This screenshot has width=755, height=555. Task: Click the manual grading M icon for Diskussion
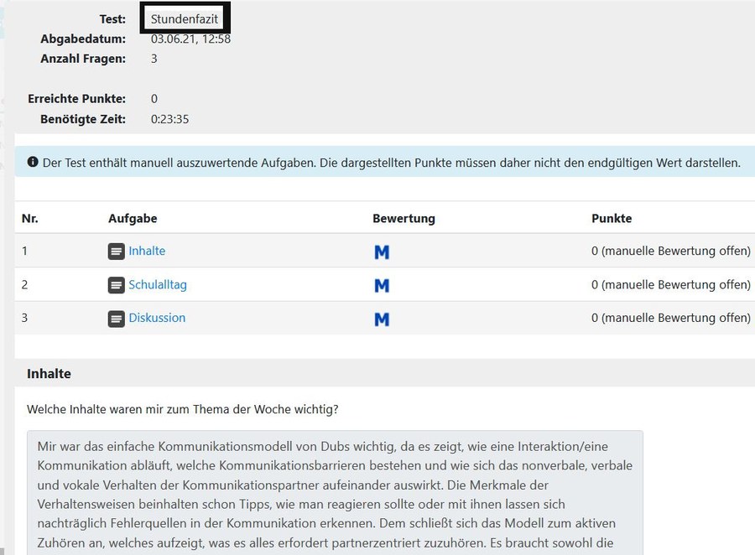[382, 319]
